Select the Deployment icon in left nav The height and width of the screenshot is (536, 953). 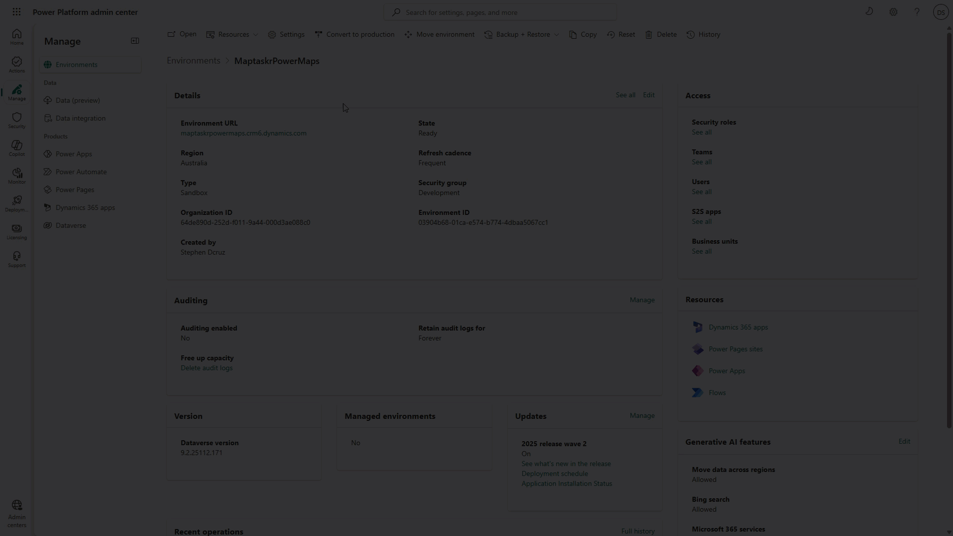(16, 203)
